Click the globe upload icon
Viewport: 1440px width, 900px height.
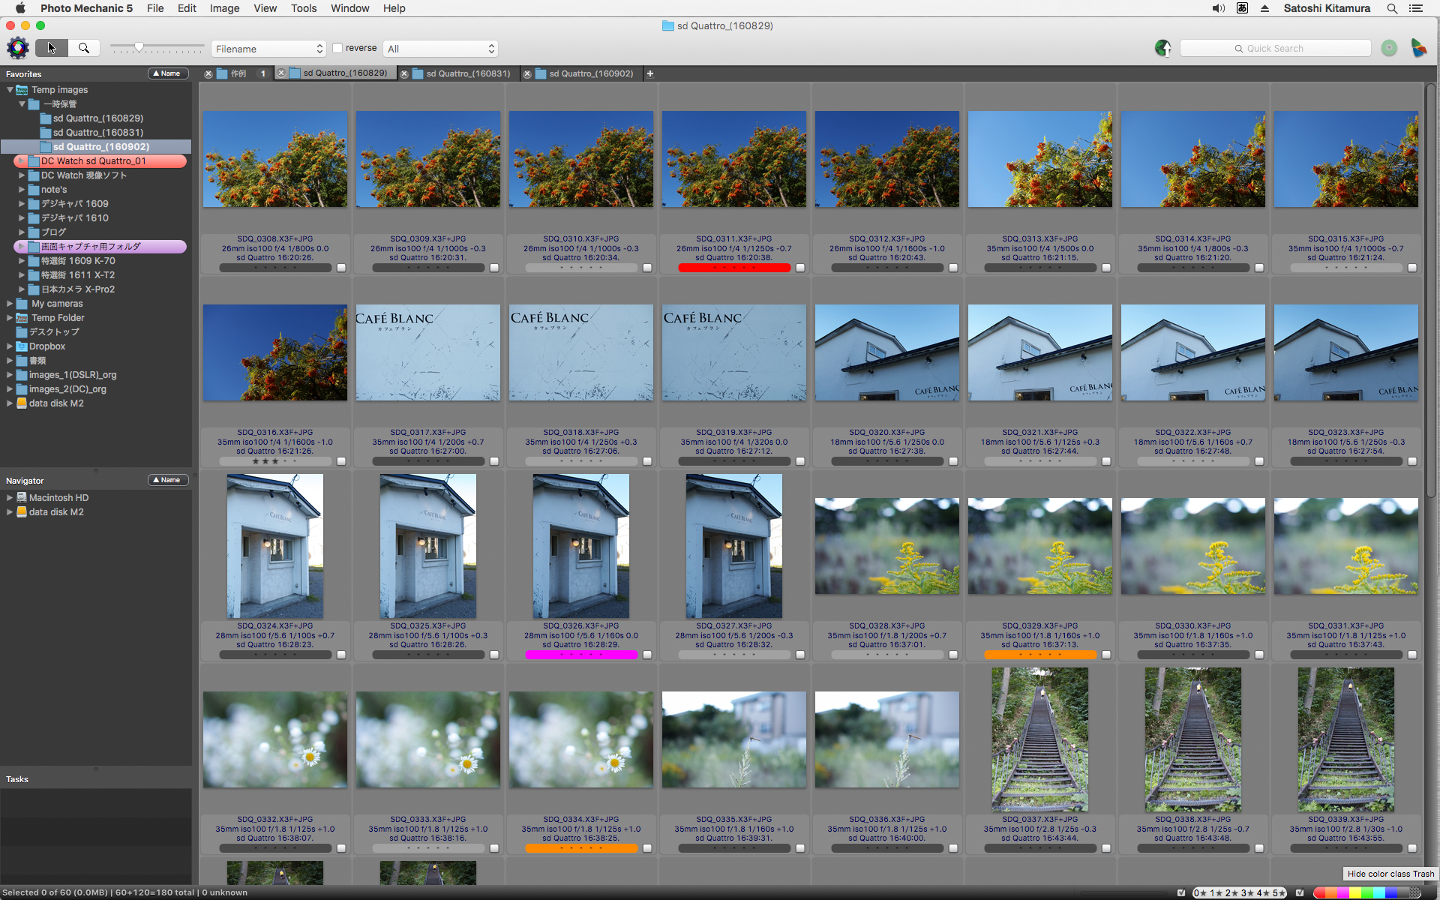[x=1162, y=49]
